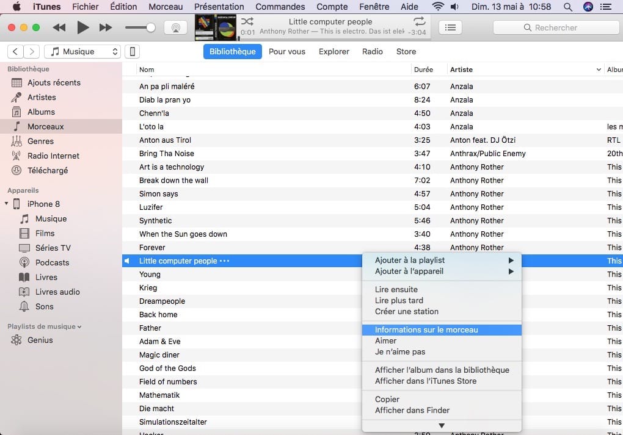
Task: Select Genius in playlists sidebar
Action: [40, 340]
